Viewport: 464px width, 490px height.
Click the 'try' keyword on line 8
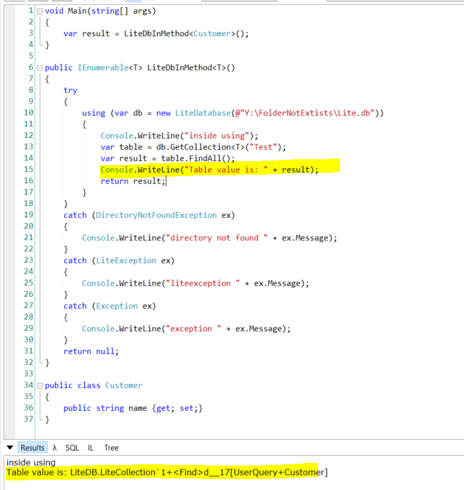[x=70, y=91]
